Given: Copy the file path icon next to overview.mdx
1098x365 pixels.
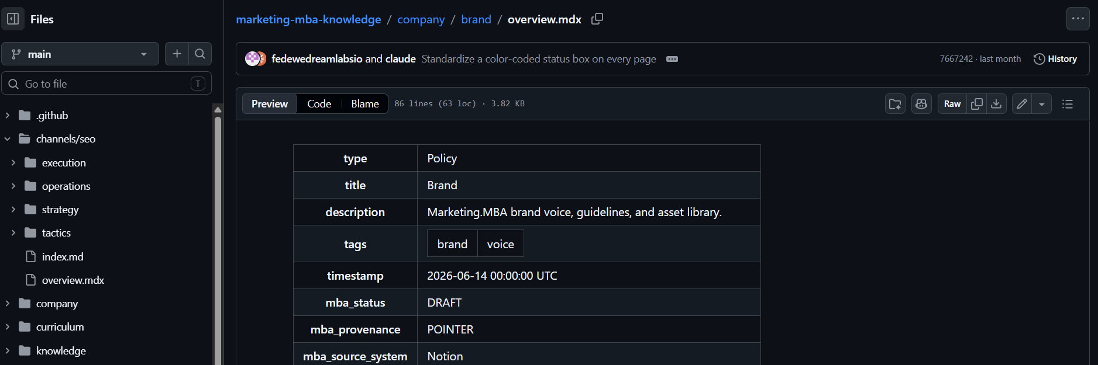Looking at the screenshot, I should [x=597, y=19].
